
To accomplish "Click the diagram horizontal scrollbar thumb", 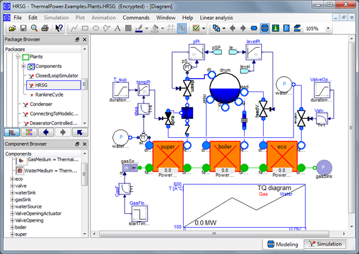I will [x=214, y=234].
